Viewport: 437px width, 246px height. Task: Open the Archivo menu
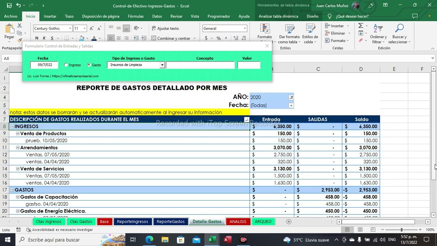click(11, 16)
